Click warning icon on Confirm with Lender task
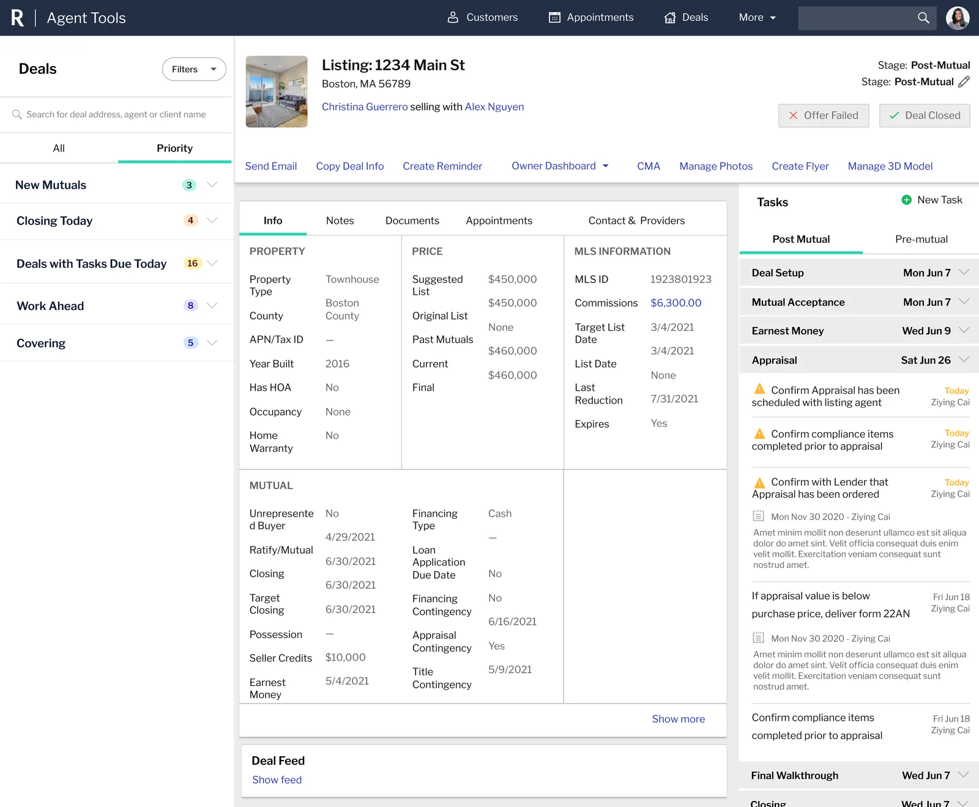Screen dimensions: 979x807 point(760,482)
